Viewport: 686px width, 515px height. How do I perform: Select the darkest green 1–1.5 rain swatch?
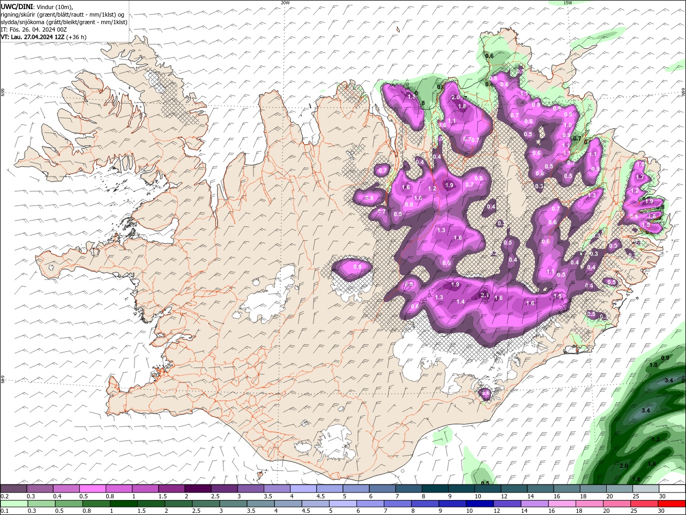tap(124, 504)
